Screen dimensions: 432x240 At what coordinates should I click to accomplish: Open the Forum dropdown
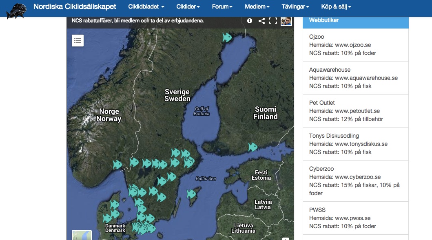pyautogui.click(x=222, y=7)
